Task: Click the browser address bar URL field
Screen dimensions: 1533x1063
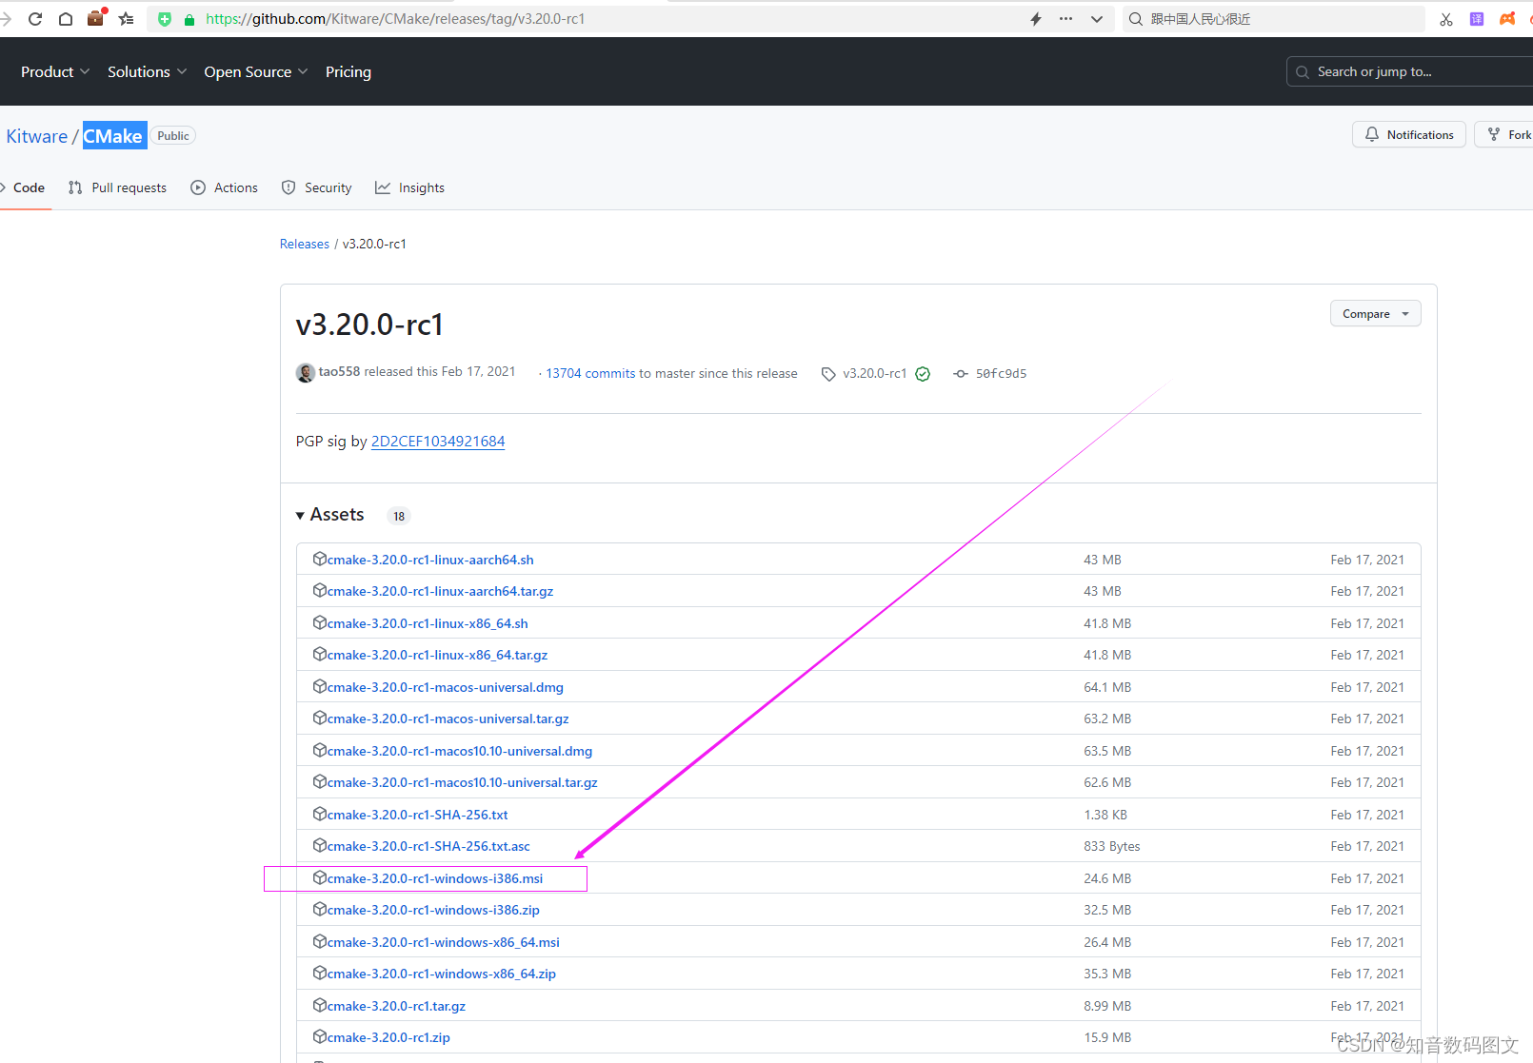Action: pos(394,18)
